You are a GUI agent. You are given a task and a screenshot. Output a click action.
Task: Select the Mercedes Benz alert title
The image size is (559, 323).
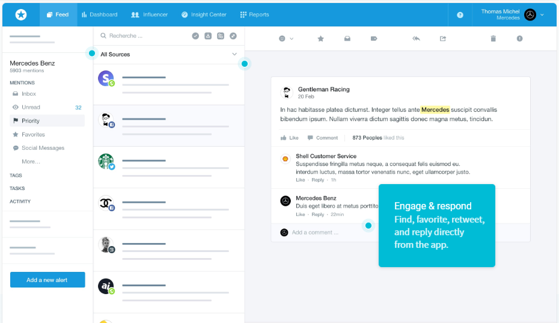point(32,63)
